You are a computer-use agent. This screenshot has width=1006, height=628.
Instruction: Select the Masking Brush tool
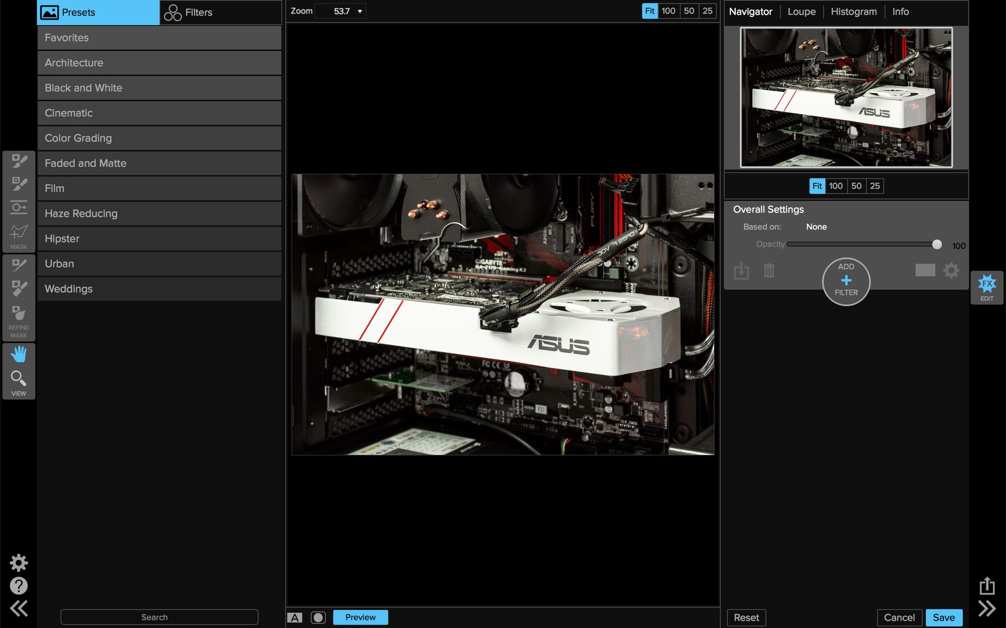coord(19,161)
